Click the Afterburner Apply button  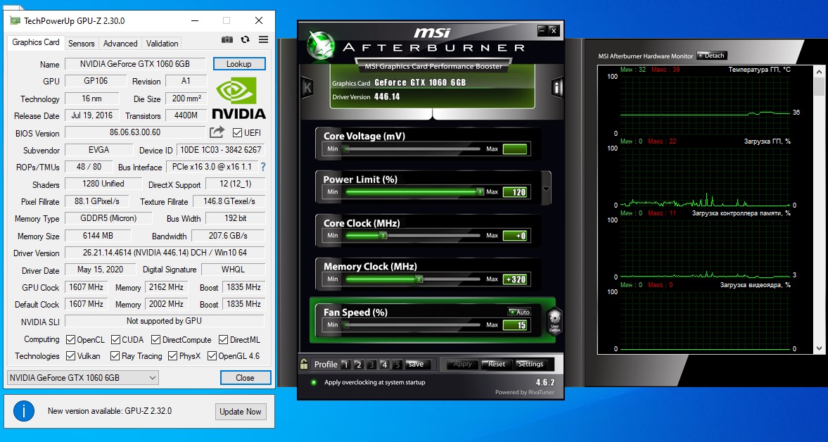pos(463,365)
